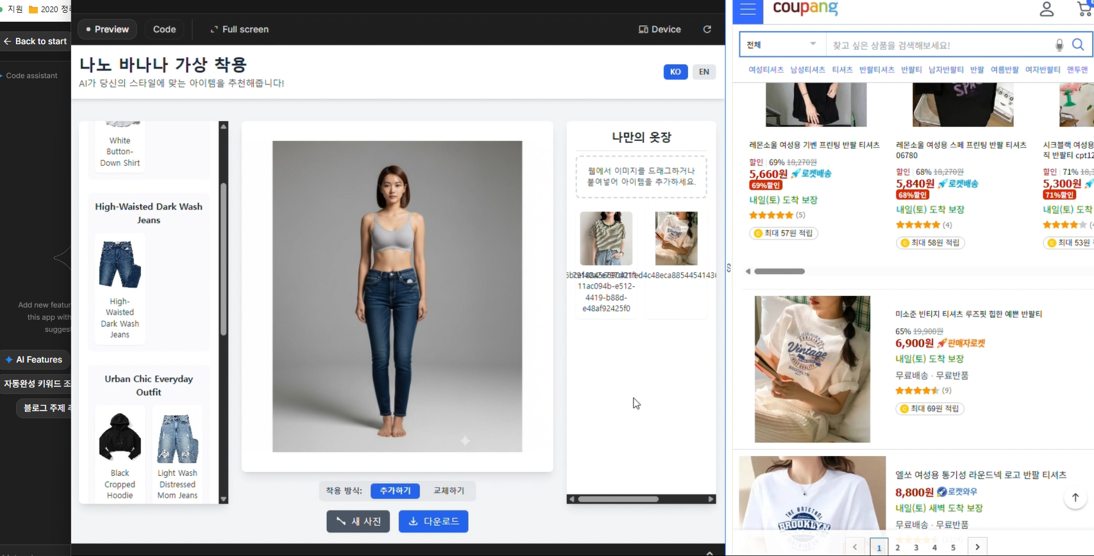Screen dimensions: 1094x556
Task: Click the Coupang logo
Action: [x=805, y=9]
